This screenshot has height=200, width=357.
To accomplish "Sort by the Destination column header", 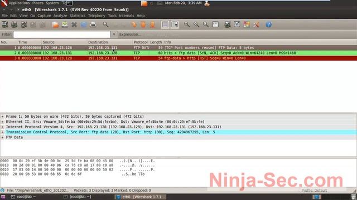I will point(110,42).
